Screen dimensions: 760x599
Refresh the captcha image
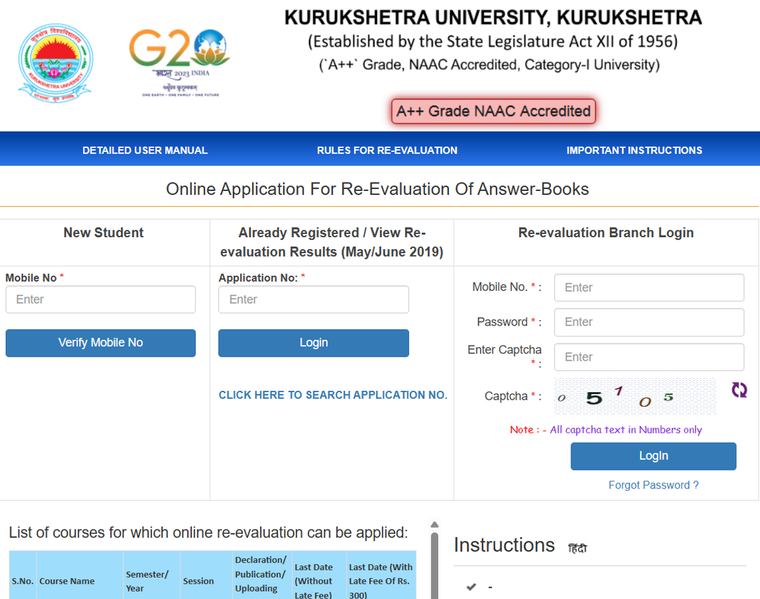739,390
